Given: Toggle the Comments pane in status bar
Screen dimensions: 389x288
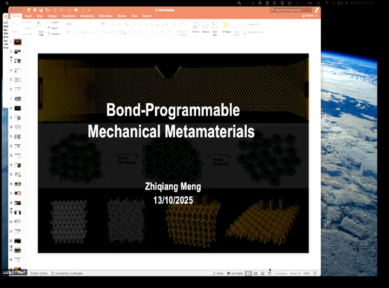Looking at the screenshot, I should click(x=236, y=273).
